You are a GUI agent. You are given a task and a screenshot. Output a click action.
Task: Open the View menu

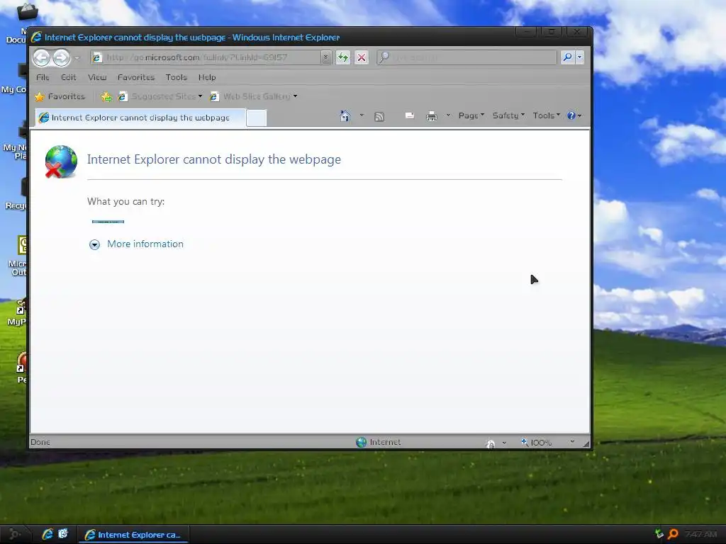click(x=97, y=77)
